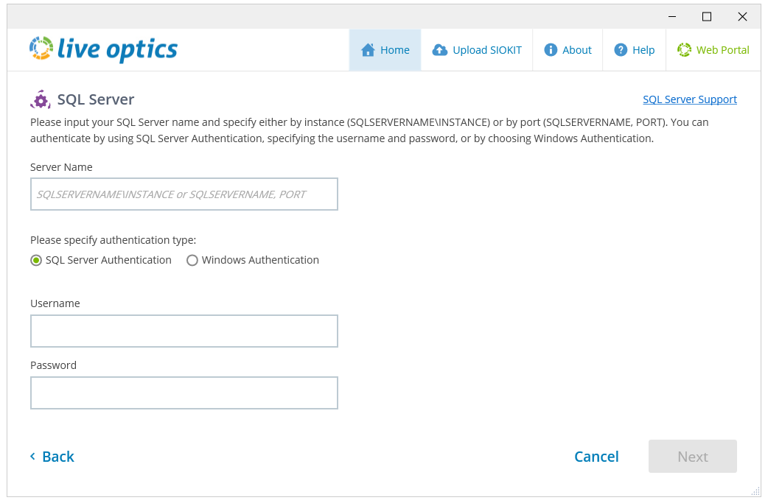Launch the Web Portal

tap(713, 50)
